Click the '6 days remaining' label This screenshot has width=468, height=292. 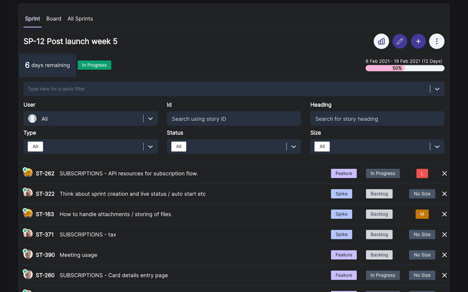47,65
